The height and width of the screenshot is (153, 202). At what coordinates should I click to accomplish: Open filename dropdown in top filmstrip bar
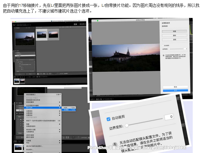(x=48, y=77)
